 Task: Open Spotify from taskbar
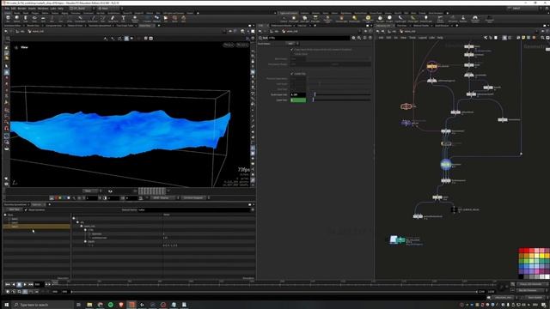click(111, 305)
